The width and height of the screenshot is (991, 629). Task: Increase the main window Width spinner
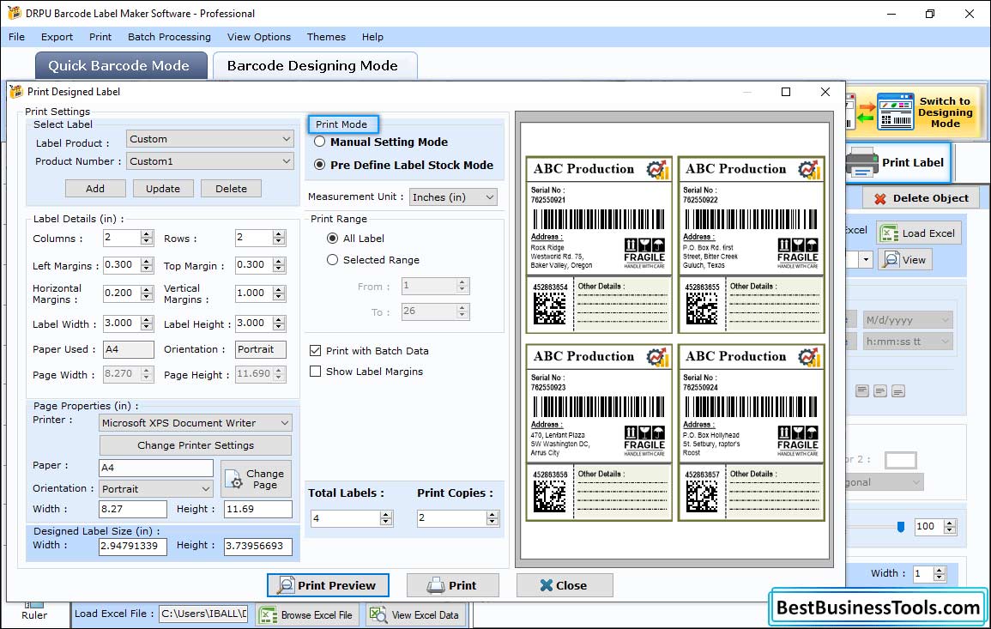940,570
